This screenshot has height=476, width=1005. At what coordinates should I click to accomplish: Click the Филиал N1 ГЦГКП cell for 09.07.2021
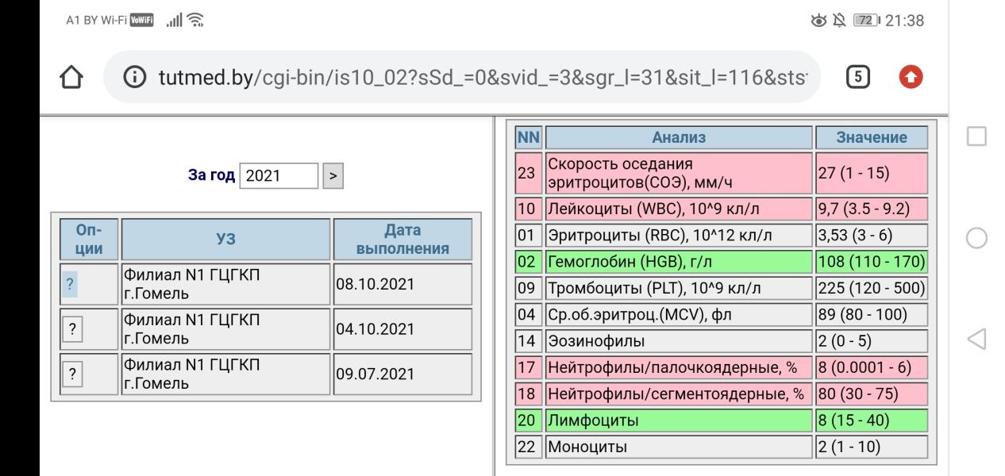225,374
